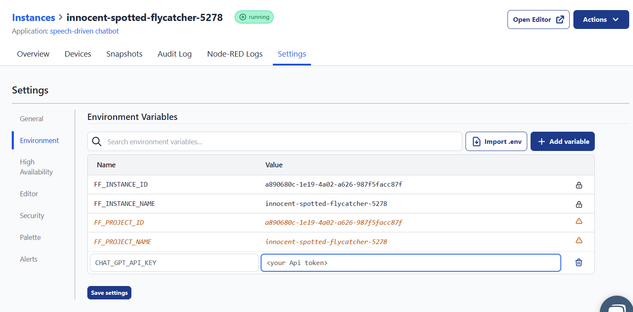
Task: Expand the Actions dropdown
Action: click(x=601, y=19)
